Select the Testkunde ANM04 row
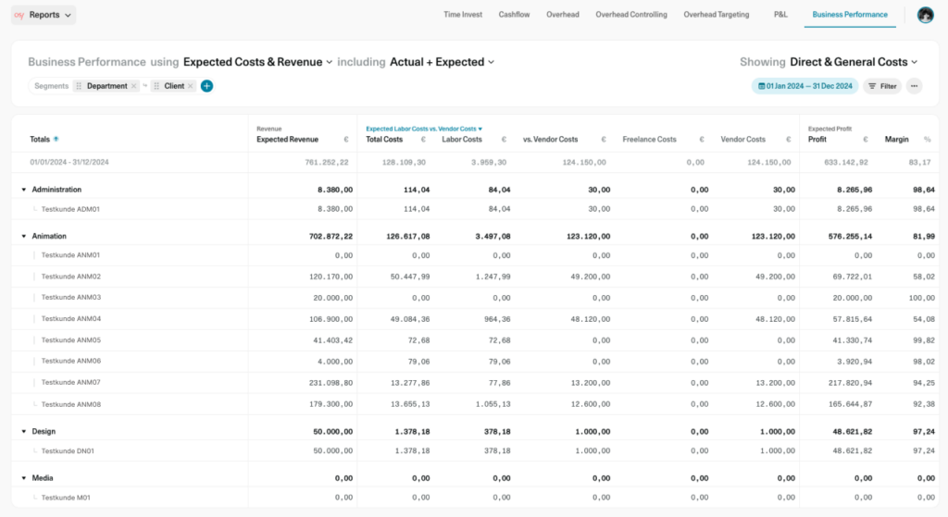The height and width of the screenshot is (517, 948). tap(475, 319)
